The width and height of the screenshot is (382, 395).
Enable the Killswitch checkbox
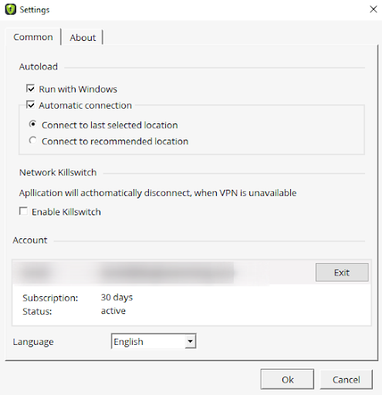click(x=23, y=211)
